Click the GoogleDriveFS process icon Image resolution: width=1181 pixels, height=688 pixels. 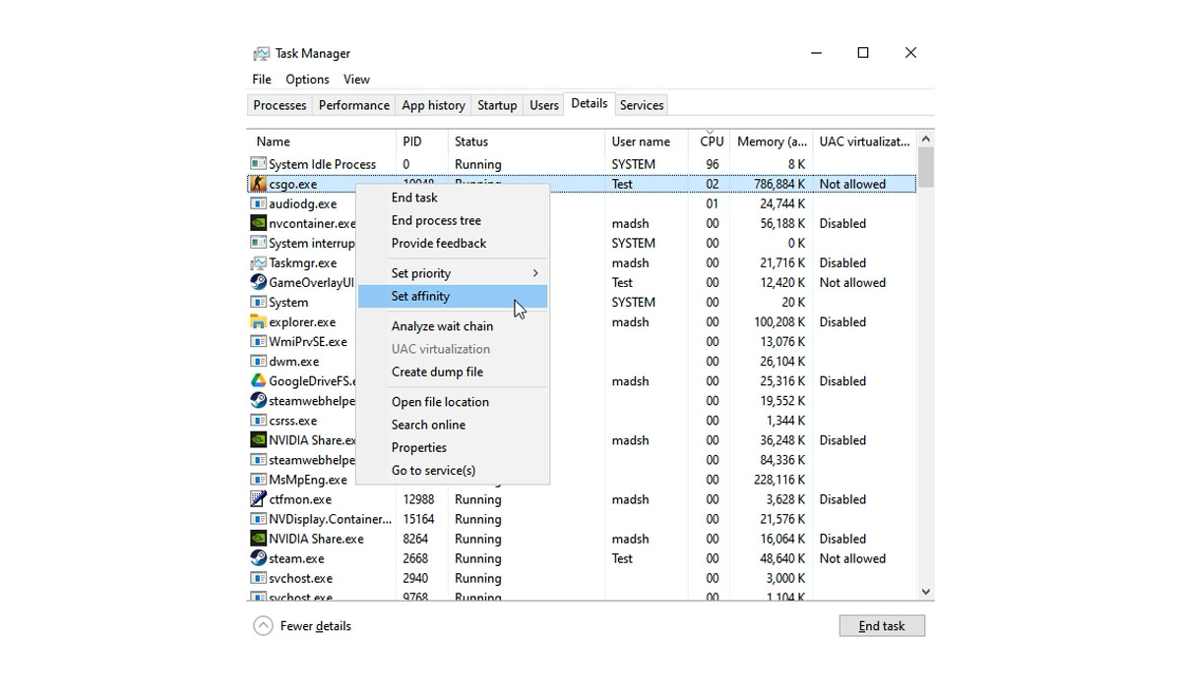coord(258,381)
